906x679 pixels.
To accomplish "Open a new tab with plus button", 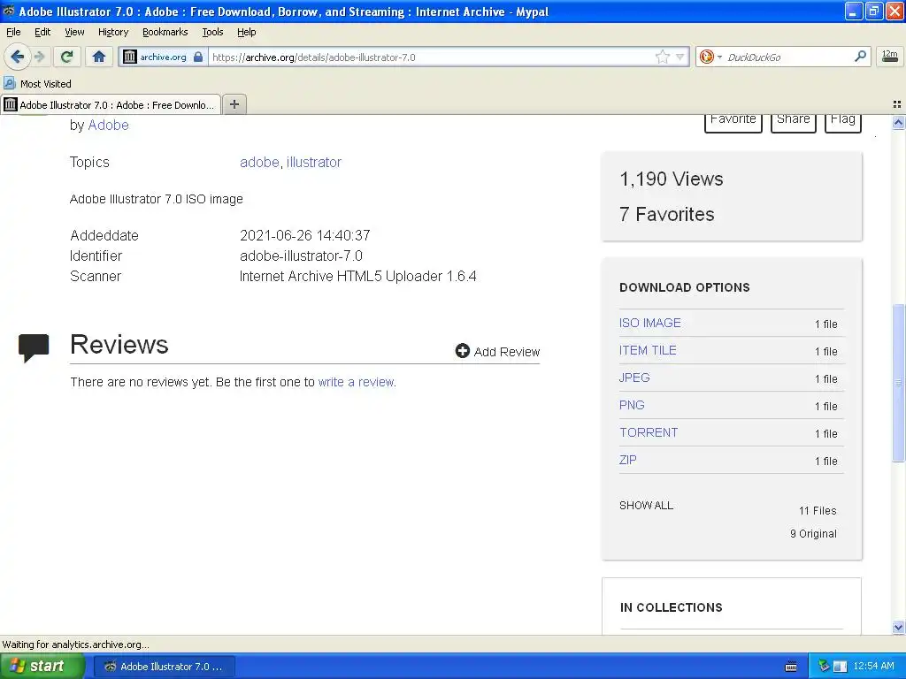I will point(234,104).
